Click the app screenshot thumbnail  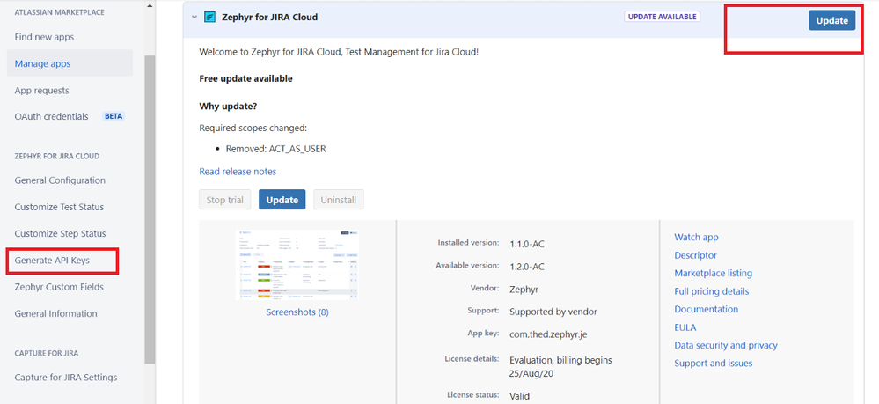(297, 265)
